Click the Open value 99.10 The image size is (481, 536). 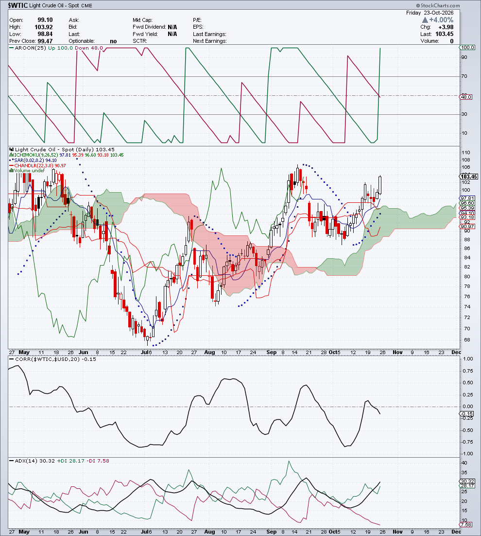point(45,20)
